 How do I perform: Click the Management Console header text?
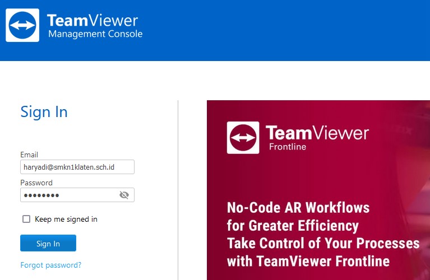95,34
